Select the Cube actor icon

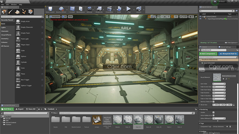(18, 51)
